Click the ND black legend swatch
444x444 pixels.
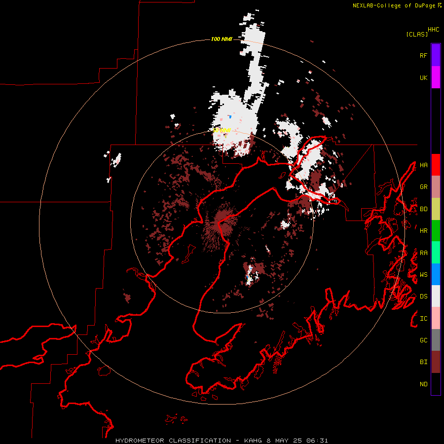436,384
